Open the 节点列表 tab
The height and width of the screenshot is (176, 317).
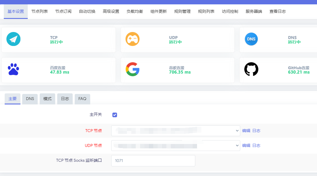(x=39, y=12)
